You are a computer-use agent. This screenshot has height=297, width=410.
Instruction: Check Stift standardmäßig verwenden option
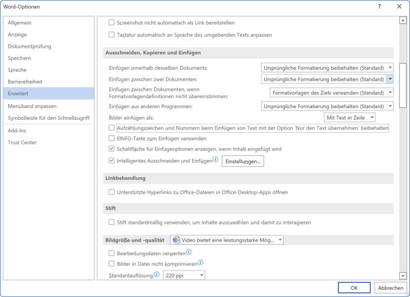click(112, 222)
